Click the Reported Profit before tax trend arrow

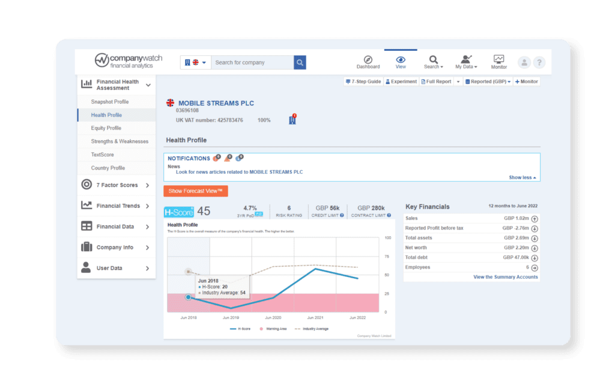click(534, 229)
